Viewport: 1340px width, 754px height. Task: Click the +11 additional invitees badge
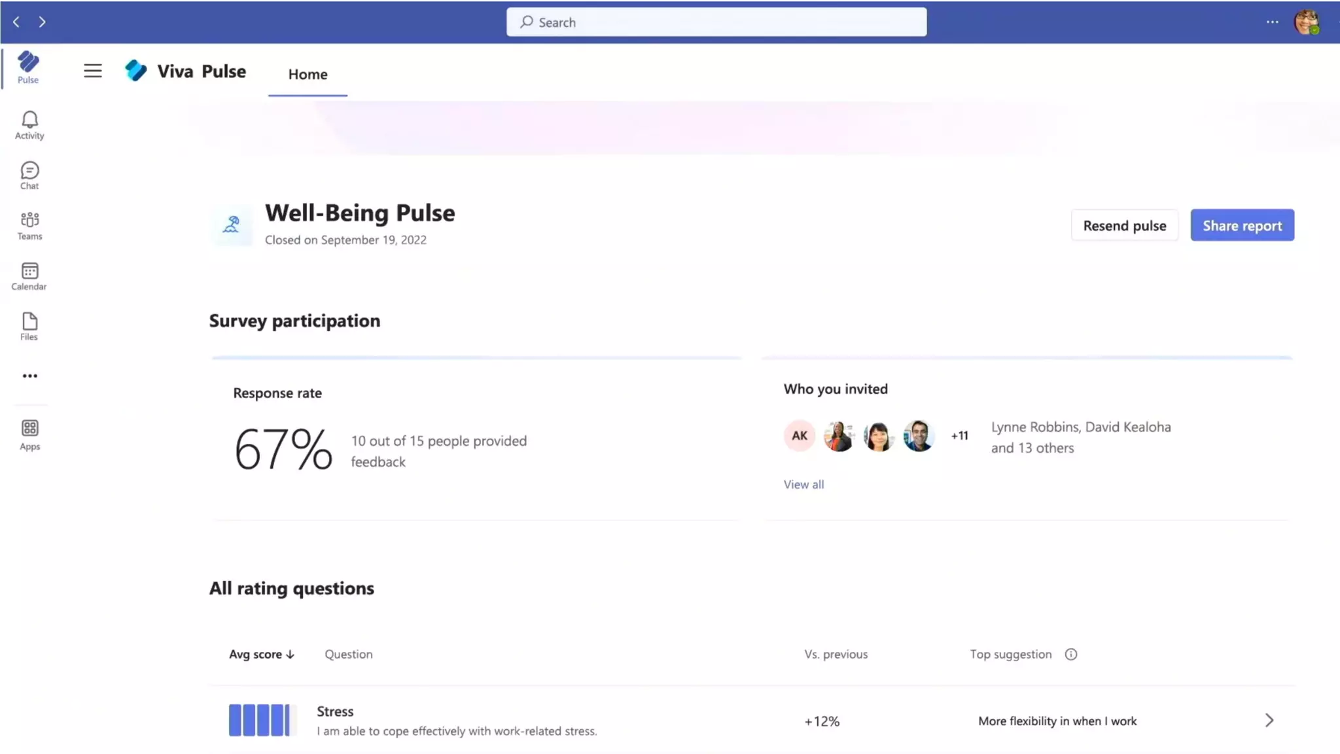click(x=959, y=436)
